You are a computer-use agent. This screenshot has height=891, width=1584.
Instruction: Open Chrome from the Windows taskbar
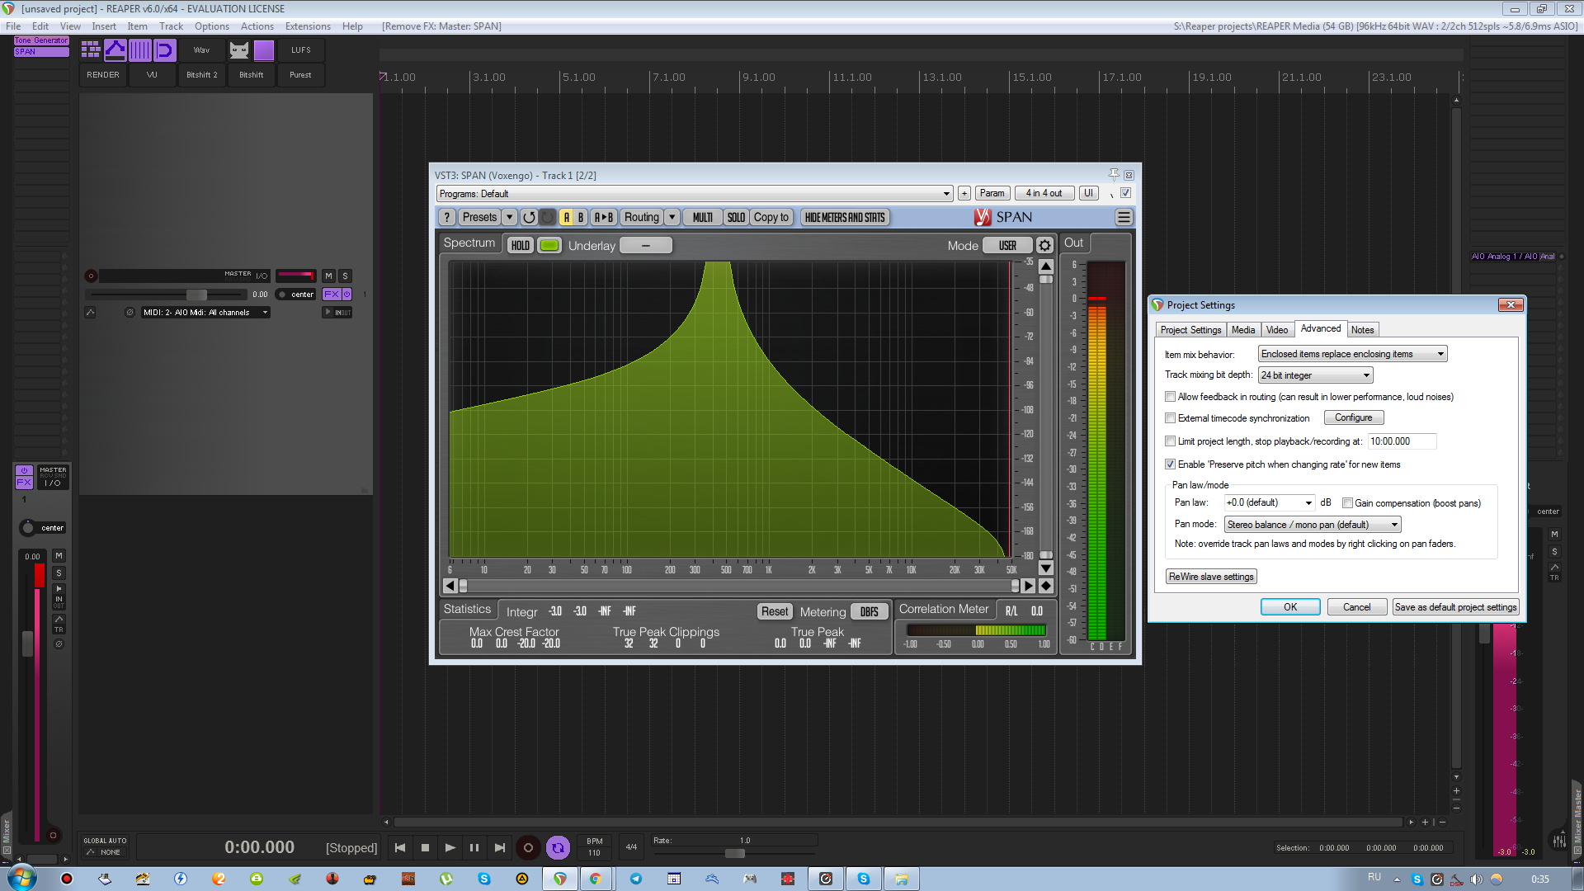tap(596, 879)
